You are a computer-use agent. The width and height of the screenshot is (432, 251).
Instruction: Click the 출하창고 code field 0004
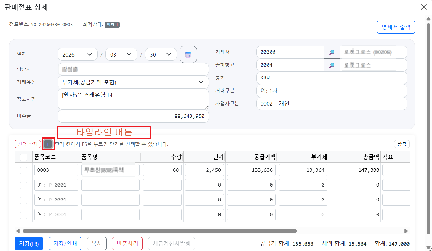pyautogui.click(x=290, y=65)
